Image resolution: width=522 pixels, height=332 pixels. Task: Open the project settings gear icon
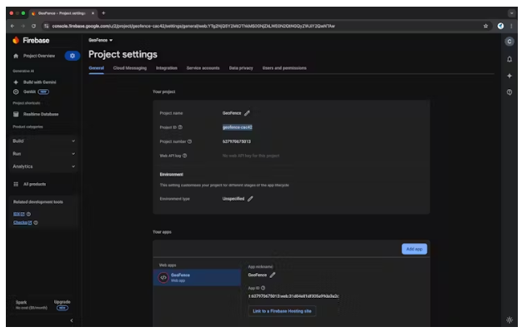tap(73, 56)
